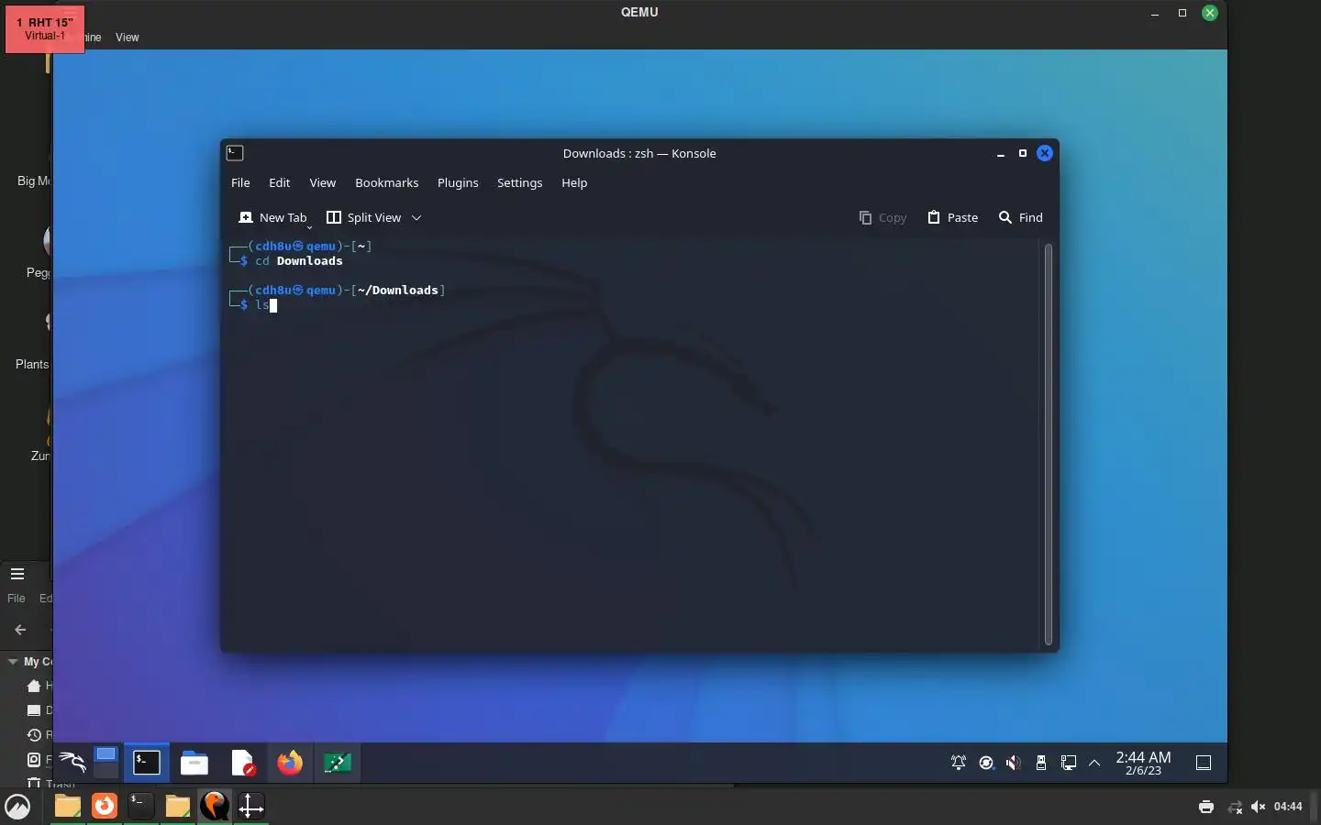
Task: Click the green network scanner icon in Kali panel
Action: [338, 763]
